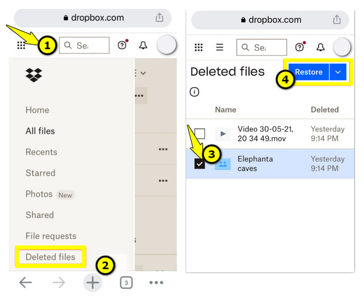364x303 pixels.
Task: Check the box for Video 30-05-21 file
Action: 200,134
